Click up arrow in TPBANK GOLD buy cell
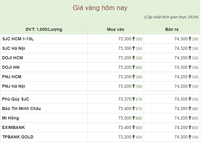Image resolution: width=201 pixels, height=143 pixels. point(134,137)
